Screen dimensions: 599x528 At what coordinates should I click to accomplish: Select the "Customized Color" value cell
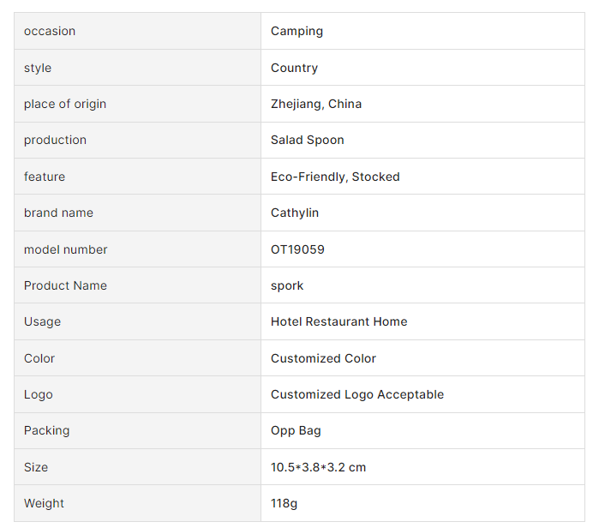(323, 358)
